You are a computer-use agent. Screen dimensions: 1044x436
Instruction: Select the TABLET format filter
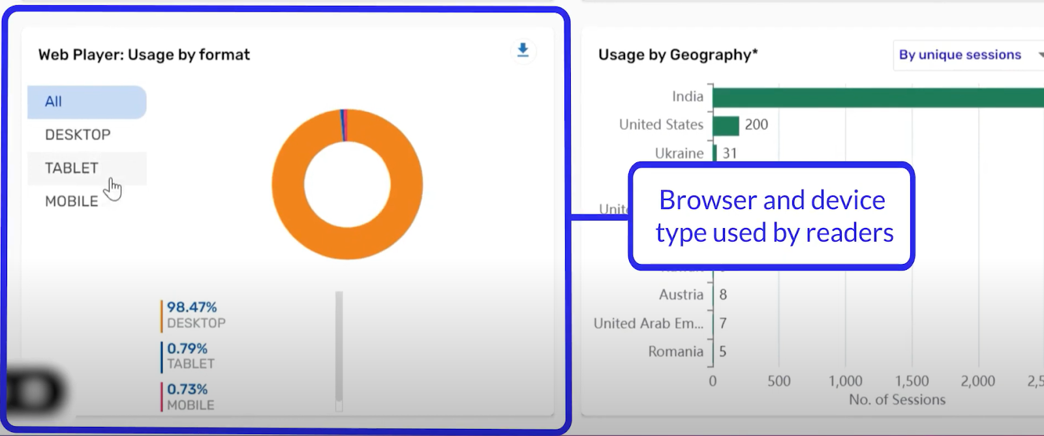click(x=87, y=168)
